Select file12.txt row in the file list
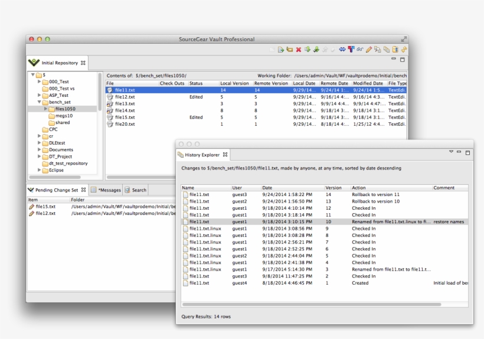 [256, 97]
